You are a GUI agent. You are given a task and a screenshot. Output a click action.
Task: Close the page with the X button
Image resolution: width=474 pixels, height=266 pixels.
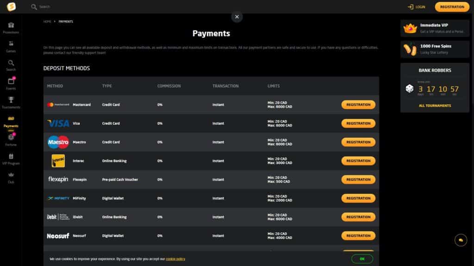click(x=237, y=17)
